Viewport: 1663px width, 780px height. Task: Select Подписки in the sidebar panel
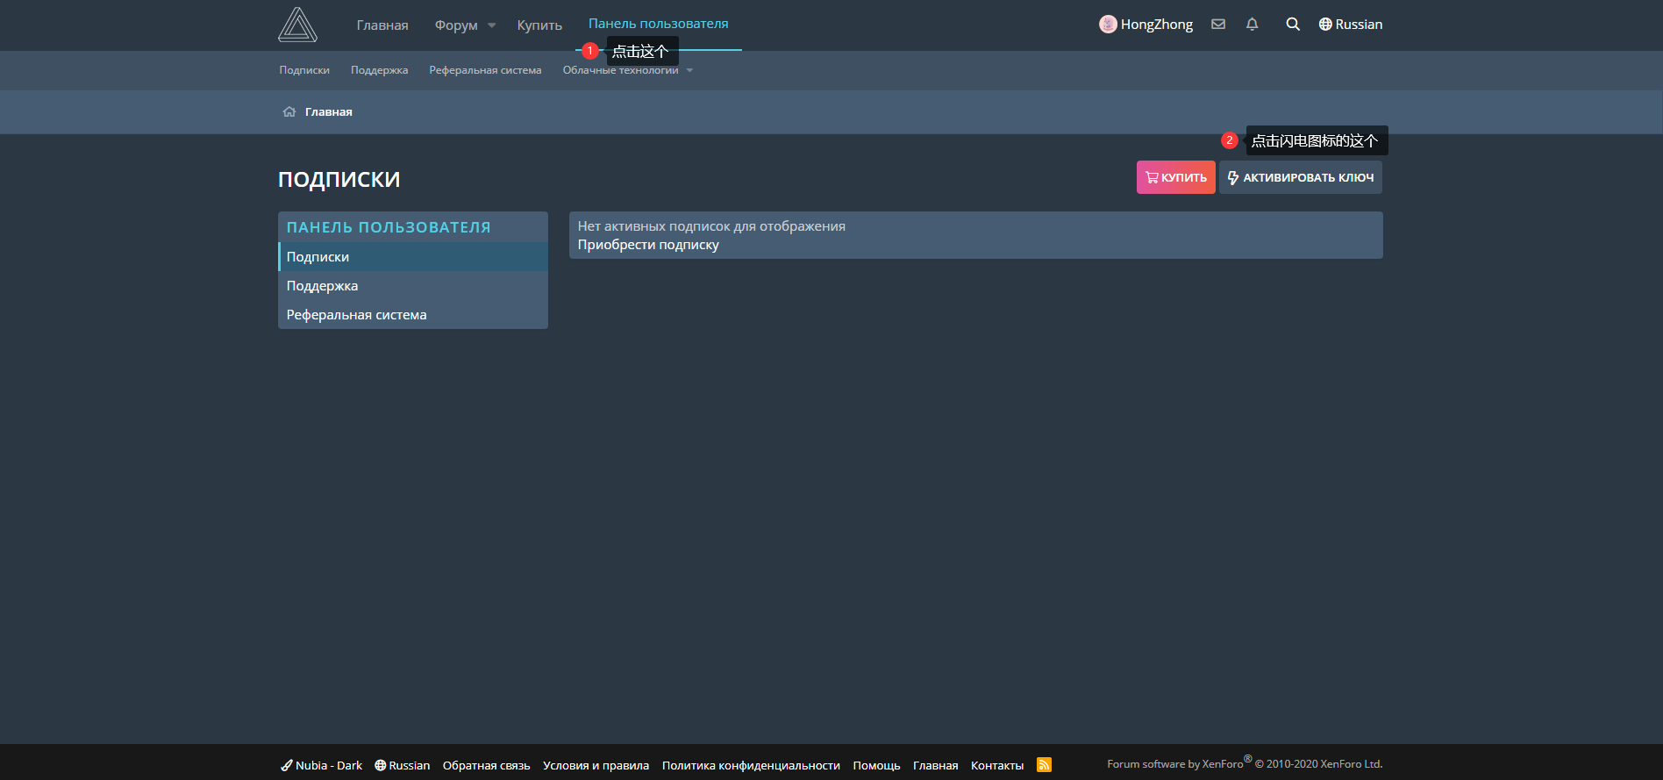413,257
